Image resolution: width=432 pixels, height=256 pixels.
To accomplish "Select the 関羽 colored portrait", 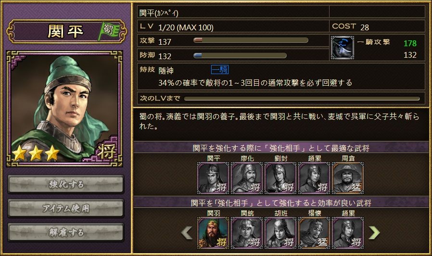I will (213, 232).
